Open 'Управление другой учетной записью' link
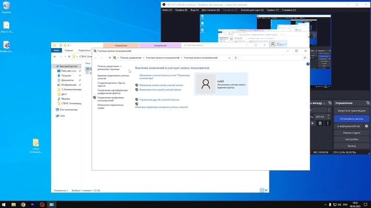 pos(159,100)
